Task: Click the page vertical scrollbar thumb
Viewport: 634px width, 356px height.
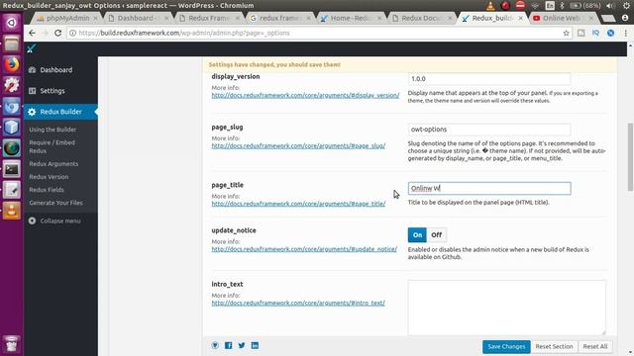Action: 630,156
